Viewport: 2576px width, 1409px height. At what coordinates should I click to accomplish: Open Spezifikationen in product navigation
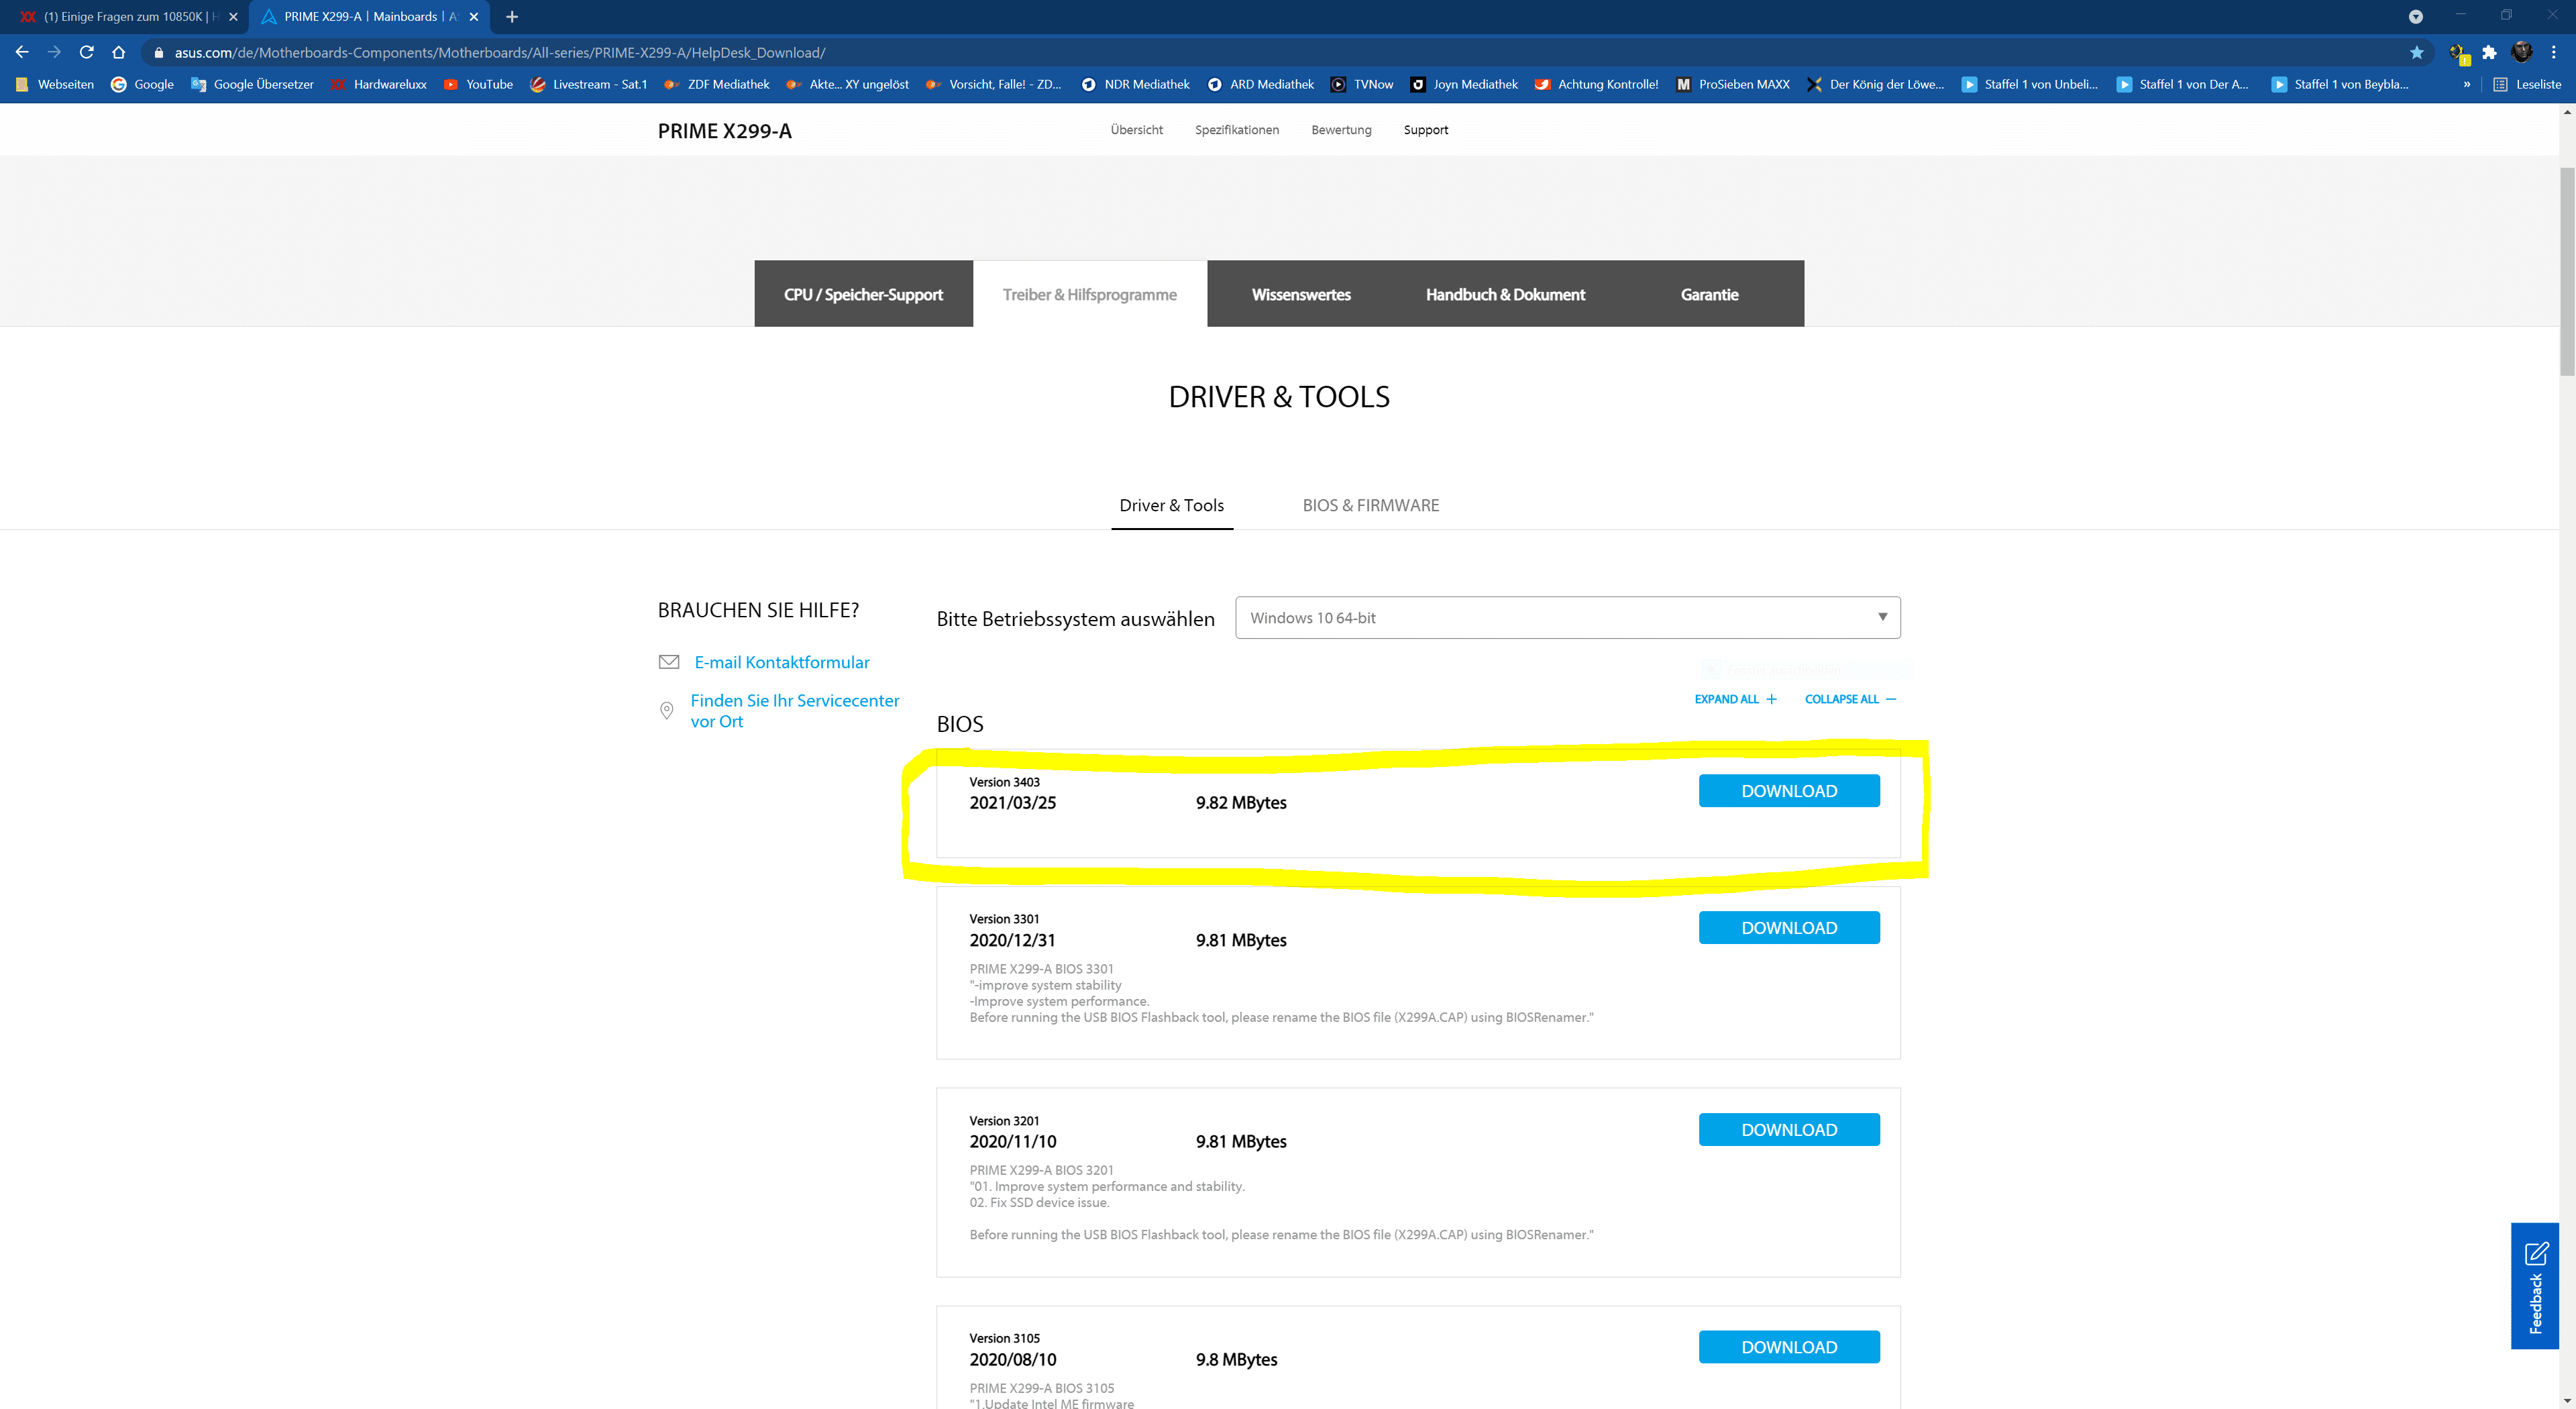(x=1236, y=130)
